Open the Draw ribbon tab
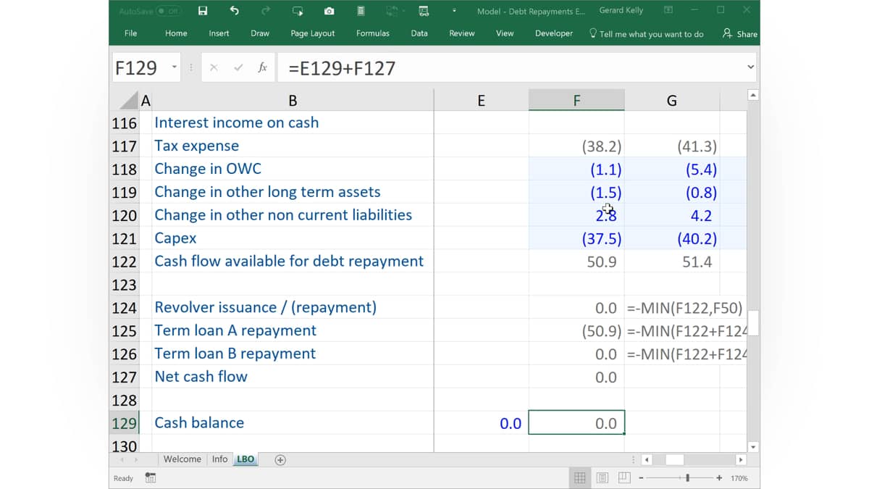Viewport: 869px width, 489px height. (260, 33)
